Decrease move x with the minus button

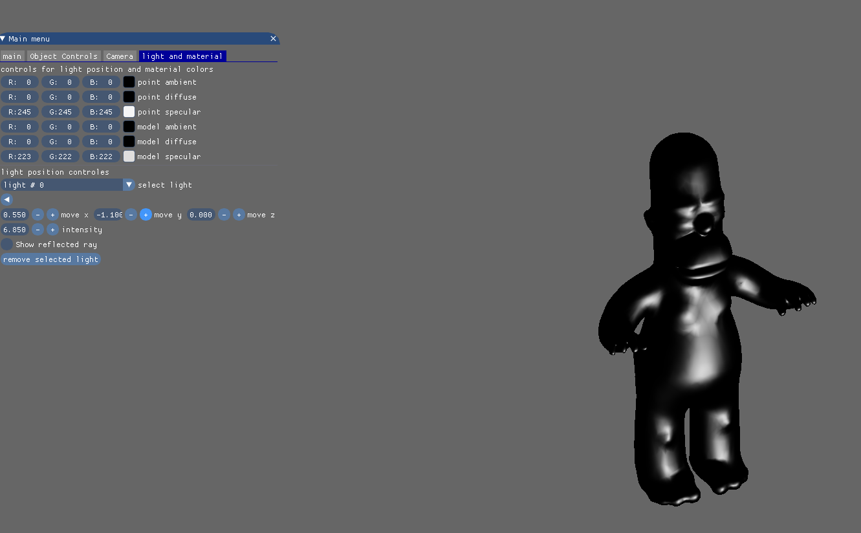pyautogui.click(x=38, y=214)
